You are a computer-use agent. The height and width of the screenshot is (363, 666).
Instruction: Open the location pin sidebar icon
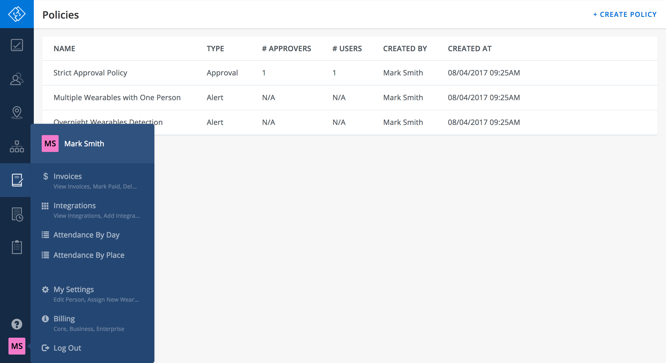point(17,113)
